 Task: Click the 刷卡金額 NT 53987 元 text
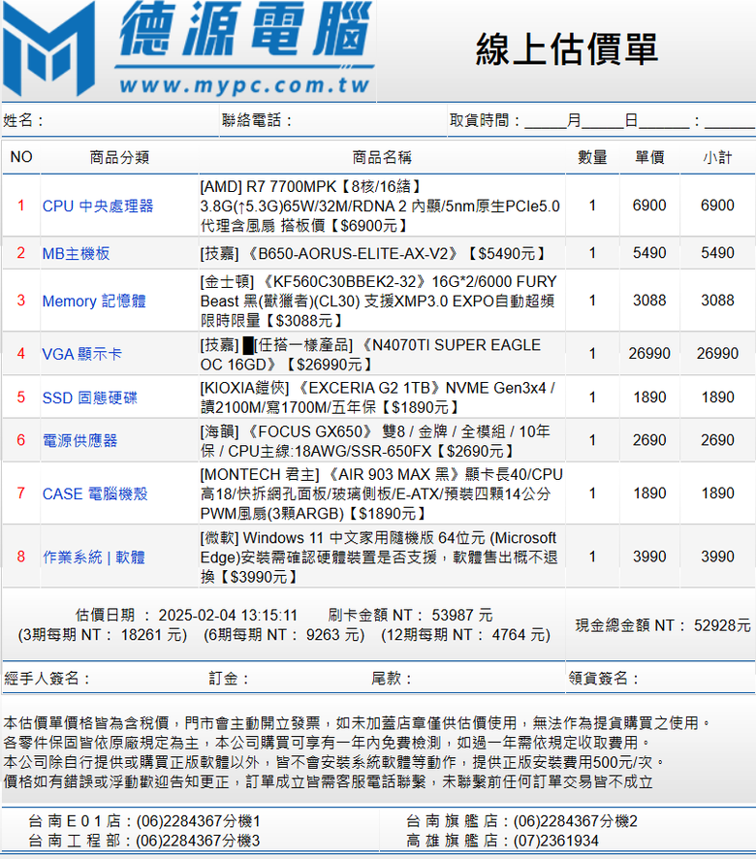click(410, 615)
